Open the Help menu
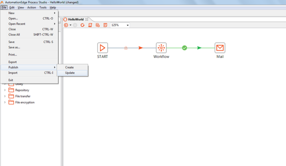 53,7
